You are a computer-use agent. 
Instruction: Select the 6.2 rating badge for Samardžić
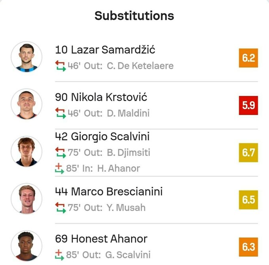(x=248, y=58)
